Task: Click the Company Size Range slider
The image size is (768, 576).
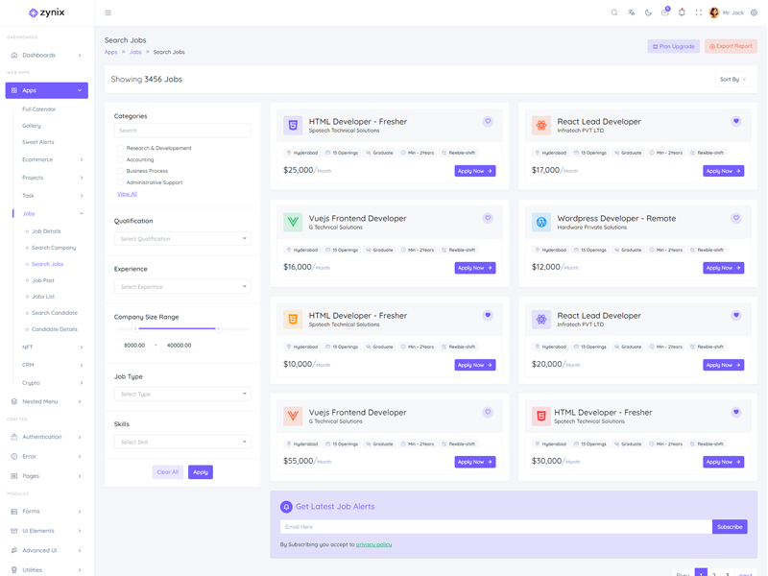Action: click(177, 329)
